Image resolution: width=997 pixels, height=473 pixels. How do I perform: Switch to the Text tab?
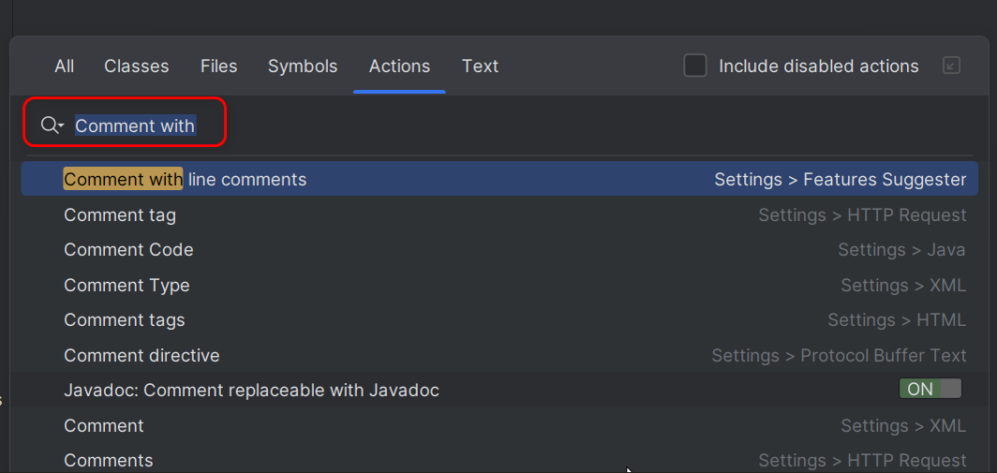click(x=480, y=67)
